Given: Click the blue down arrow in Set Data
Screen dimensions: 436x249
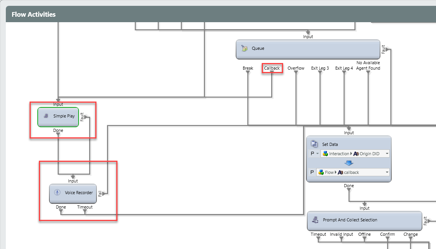Looking at the screenshot, I should 349,163.
